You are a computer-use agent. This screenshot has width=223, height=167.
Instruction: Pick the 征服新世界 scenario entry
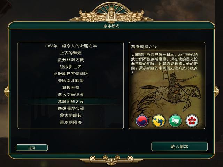click(71, 67)
